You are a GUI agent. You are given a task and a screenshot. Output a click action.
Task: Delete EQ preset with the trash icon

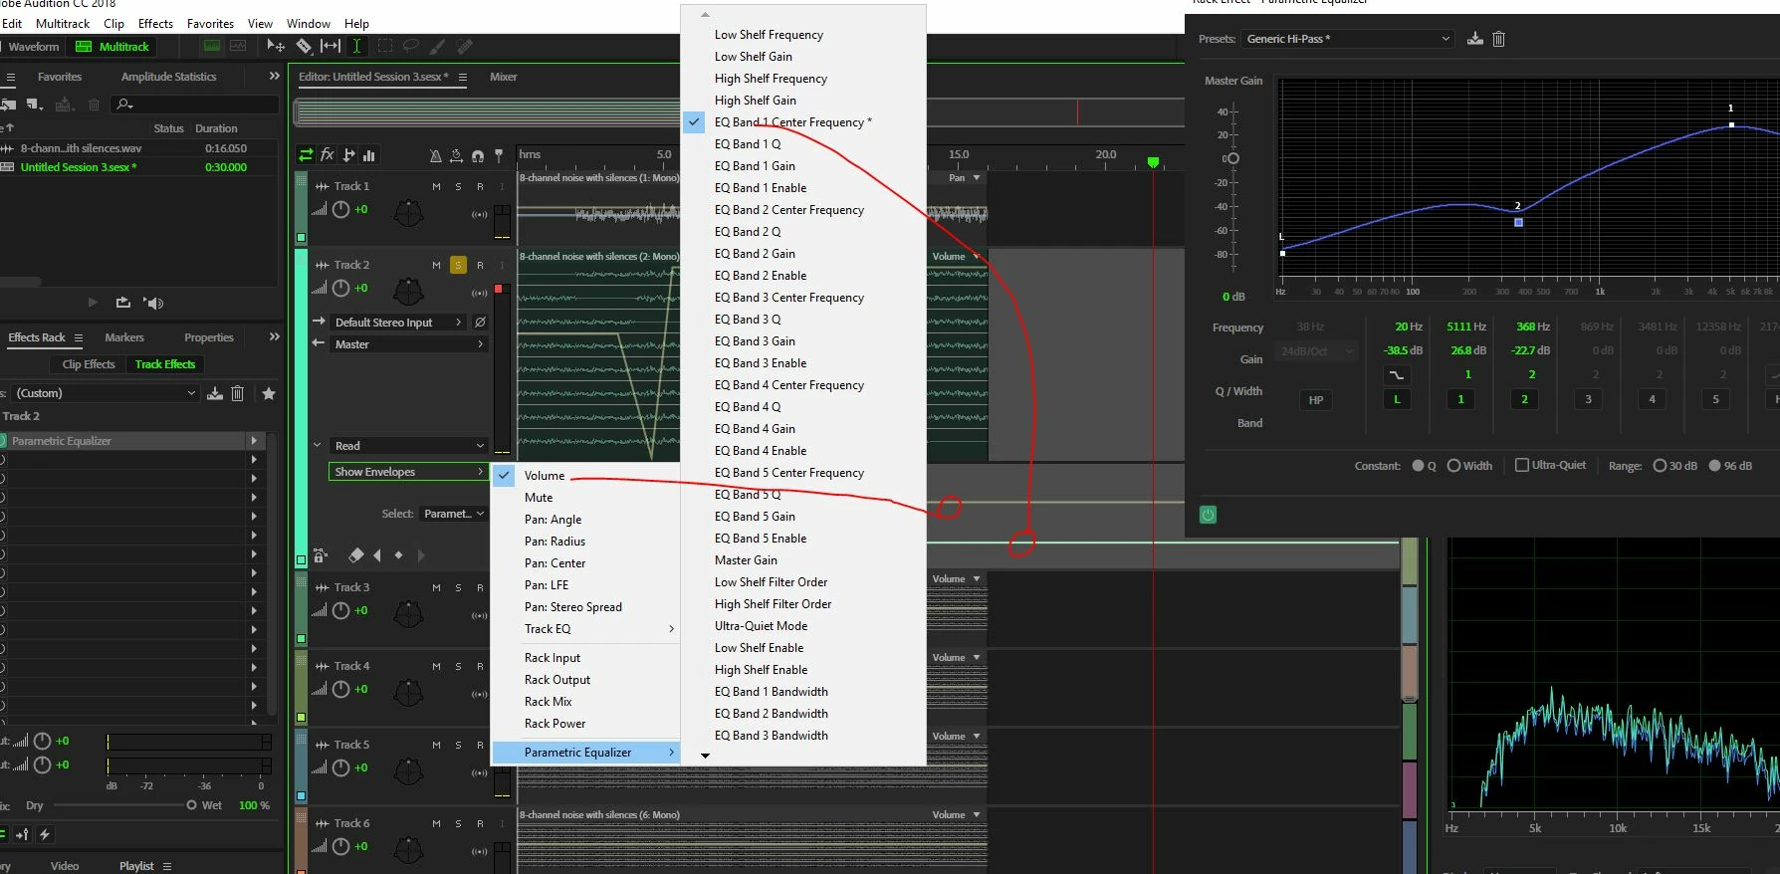1498,39
